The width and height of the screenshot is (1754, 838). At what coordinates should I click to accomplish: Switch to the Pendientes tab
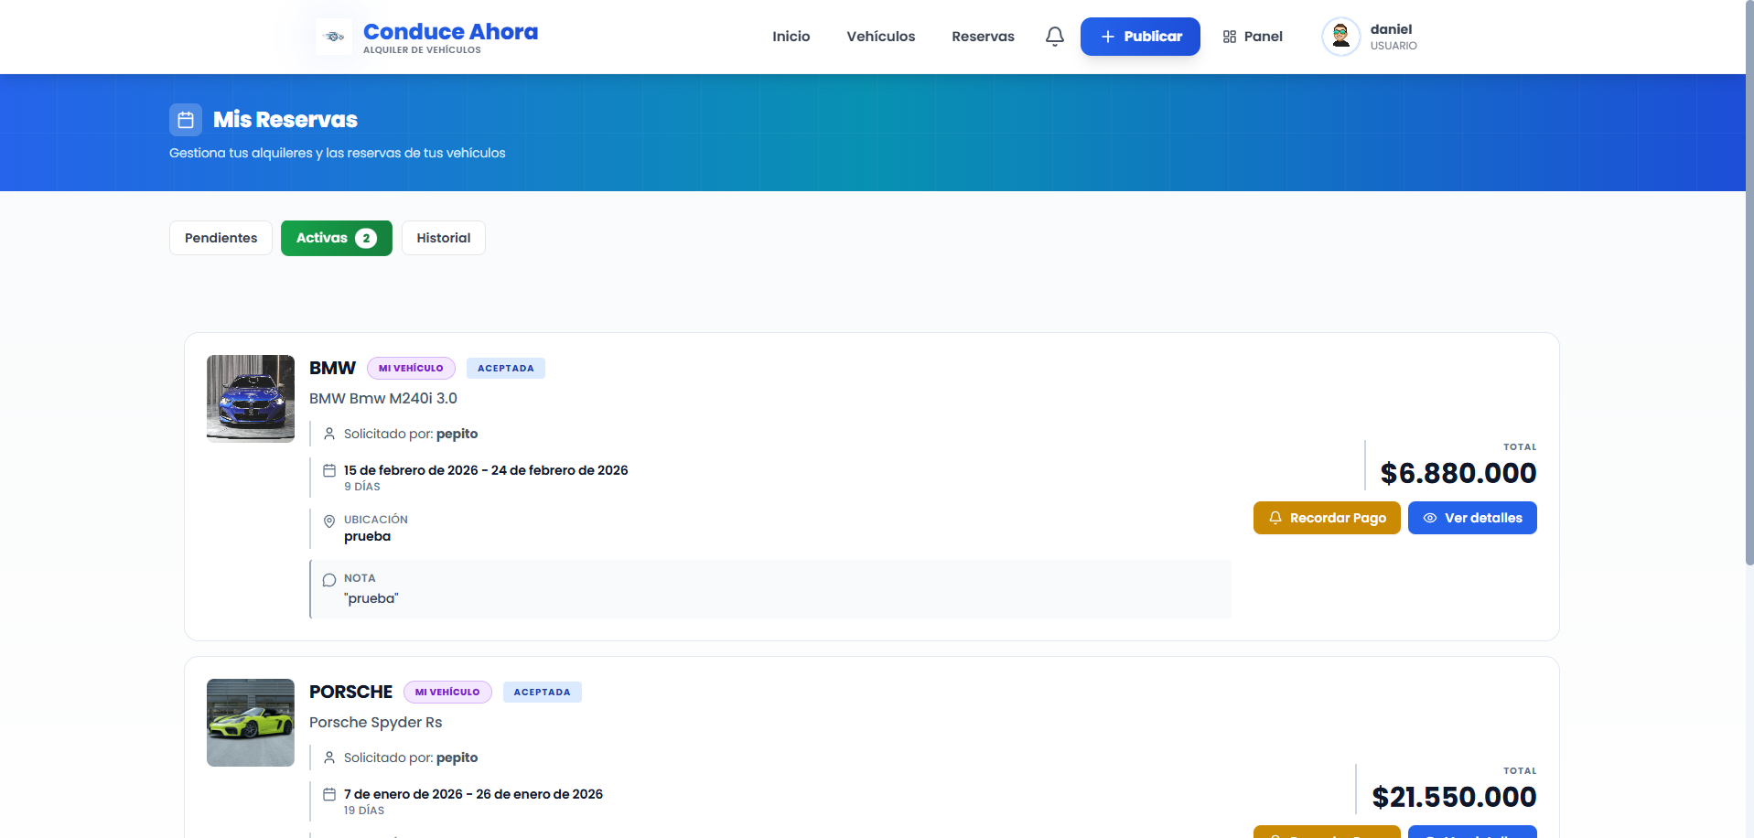(221, 238)
